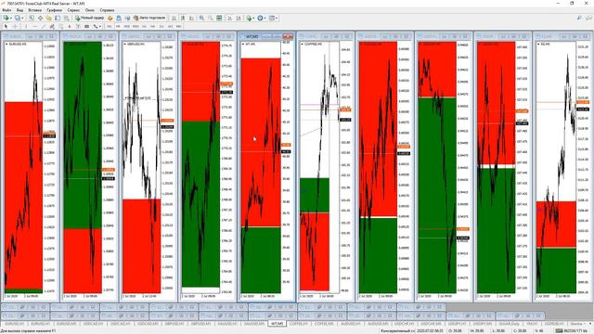
Task: Switch to the COFFEE,M5 chart tab
Action: 324,324
